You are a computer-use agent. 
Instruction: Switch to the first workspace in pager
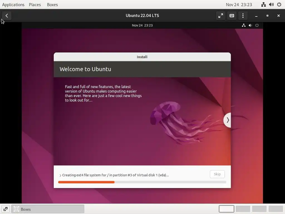point(227,209)
